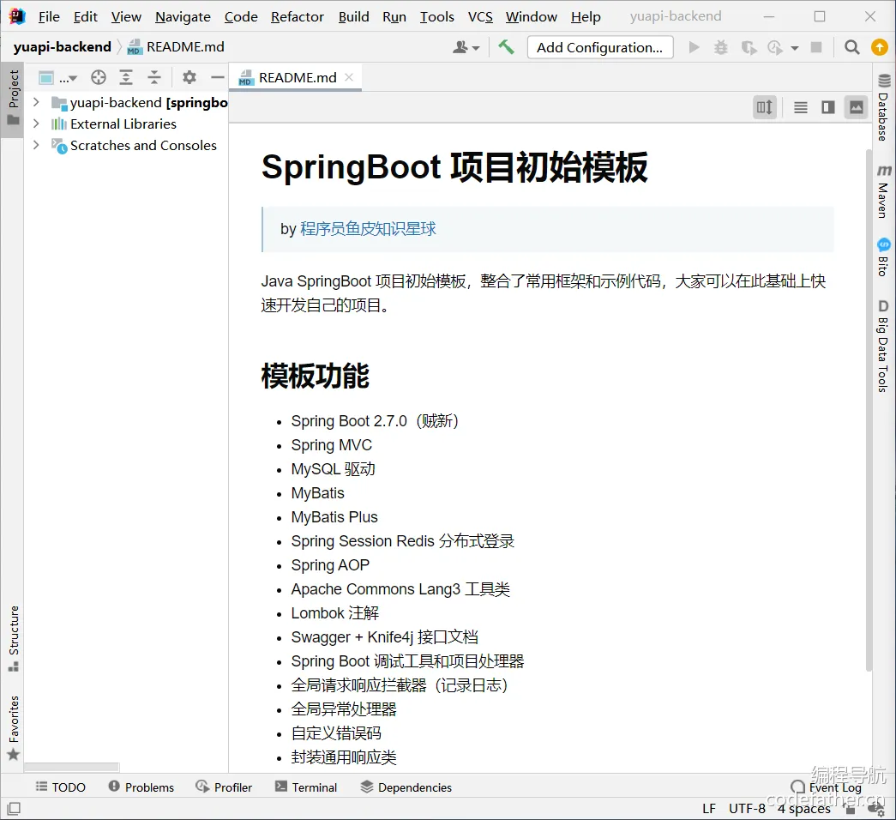Click the orange IDE update icon
The image size is (896, 820).
tap(880, 47)
